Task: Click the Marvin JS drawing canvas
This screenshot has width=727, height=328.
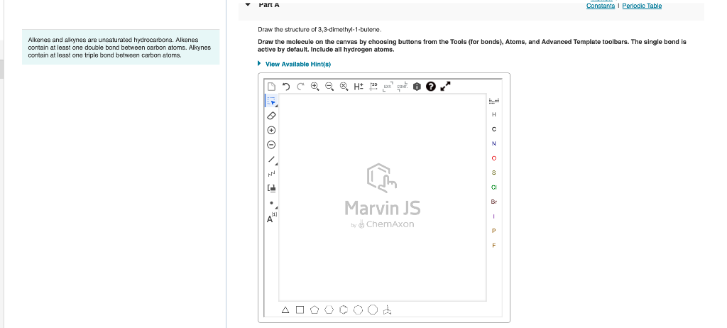Action: (383, 197)
